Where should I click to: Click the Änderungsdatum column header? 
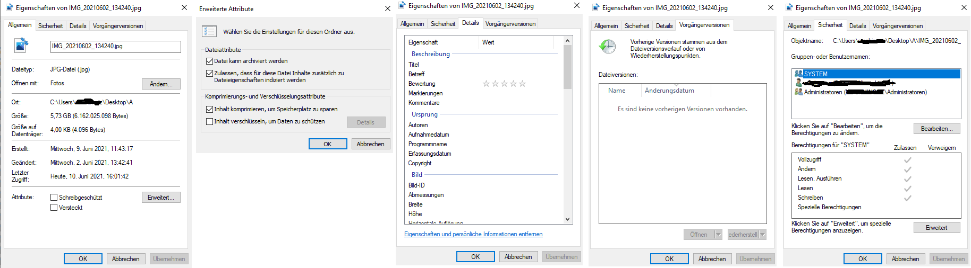(669, 91)
